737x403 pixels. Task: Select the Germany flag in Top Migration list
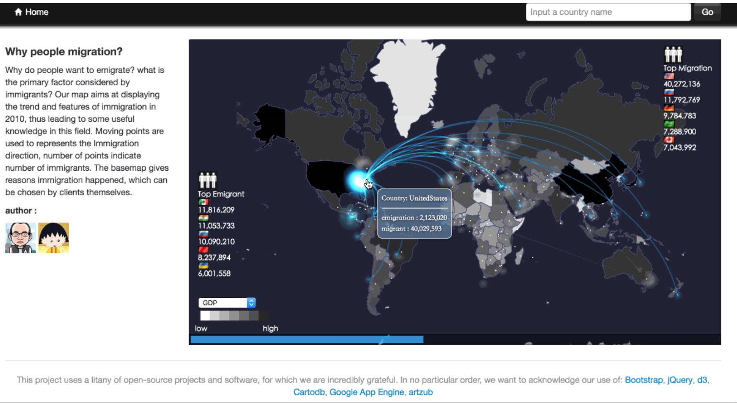(669, 108)
